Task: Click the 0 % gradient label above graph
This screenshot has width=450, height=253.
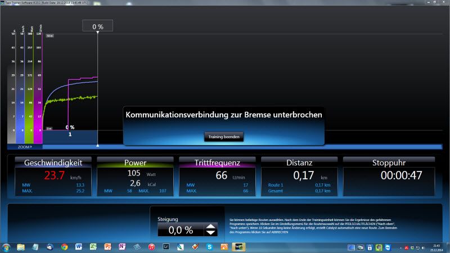Action: [x=97, y=26]
